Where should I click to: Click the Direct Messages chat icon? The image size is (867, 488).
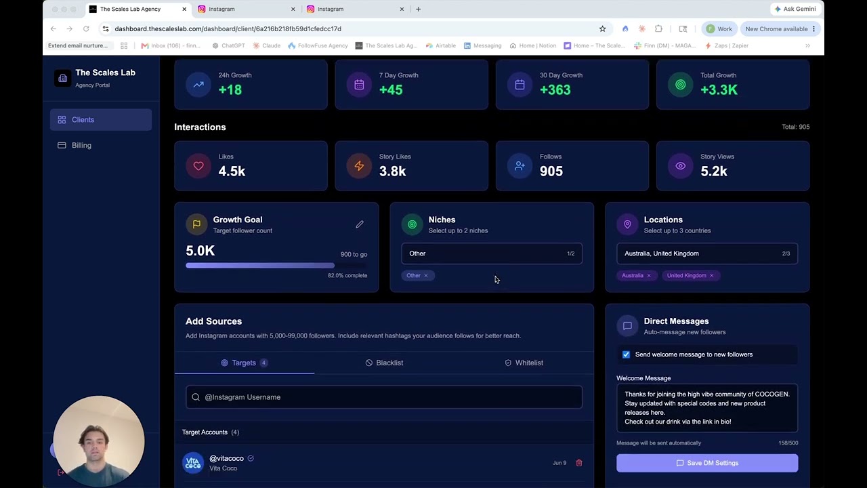627,326
